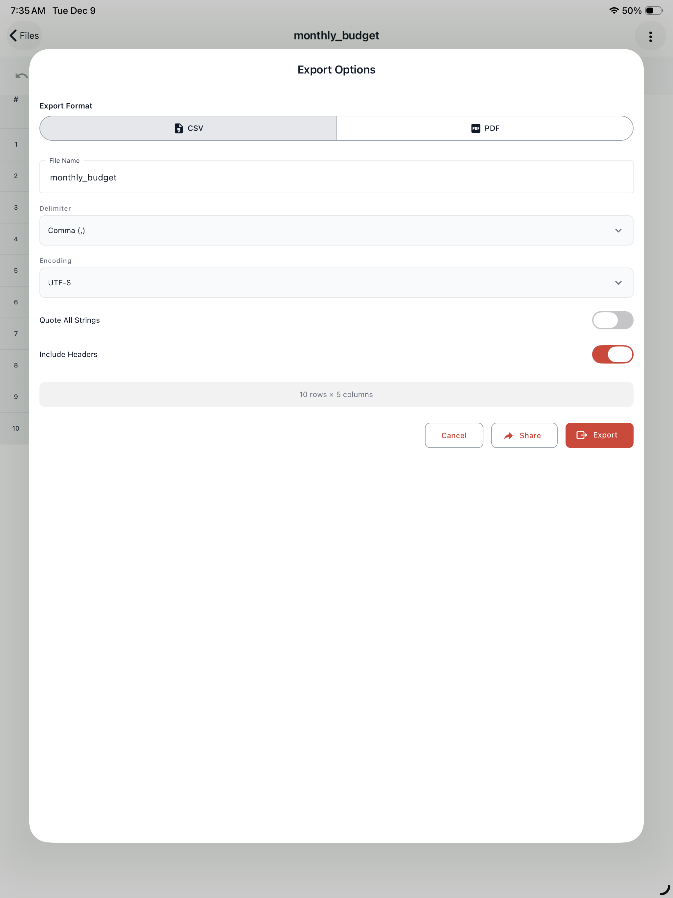The image size is (673, 898).
Task: Open the three-dot more menu
Action: 650,36
